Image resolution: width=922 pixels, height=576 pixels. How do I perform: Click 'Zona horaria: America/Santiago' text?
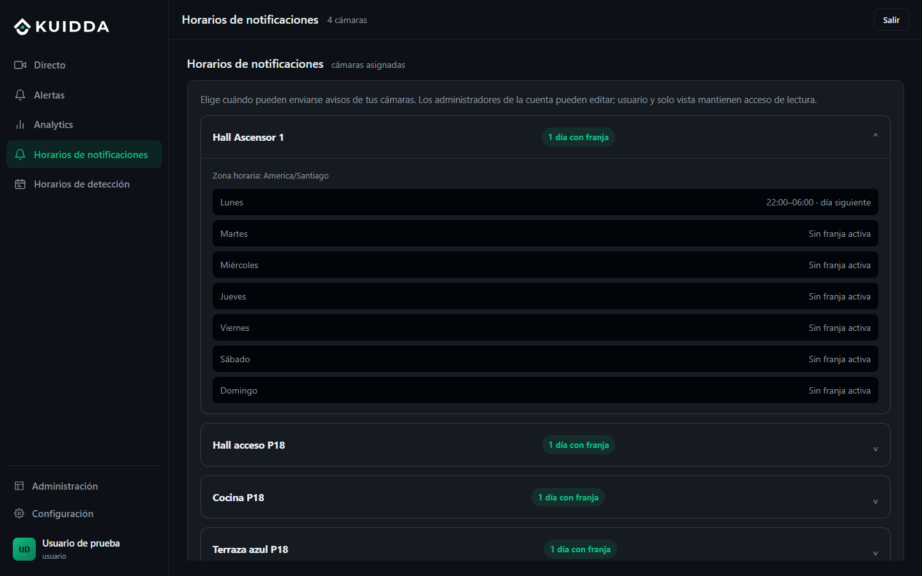pos(271,175)
